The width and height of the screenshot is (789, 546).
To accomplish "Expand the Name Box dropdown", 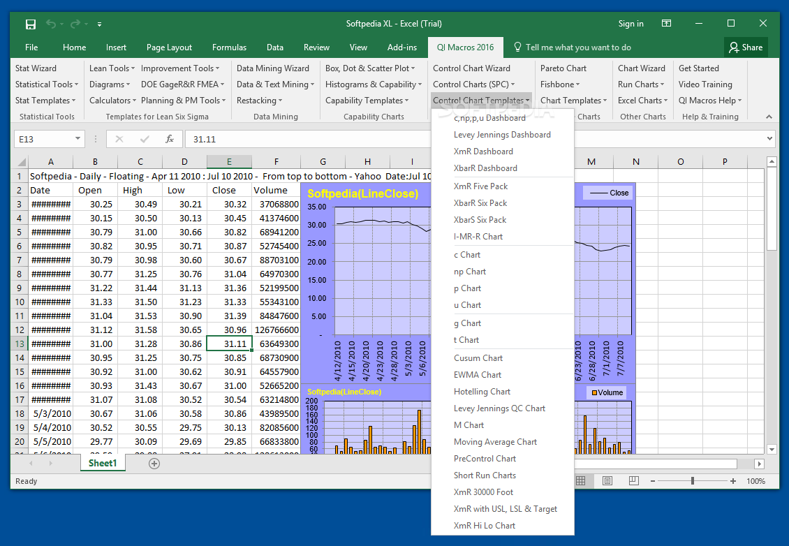I will click(x=78, y=139).
